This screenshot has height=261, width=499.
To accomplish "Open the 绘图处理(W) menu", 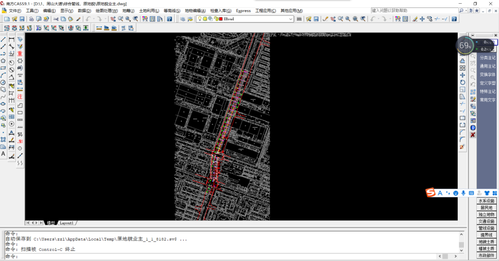I will (107, 11).
